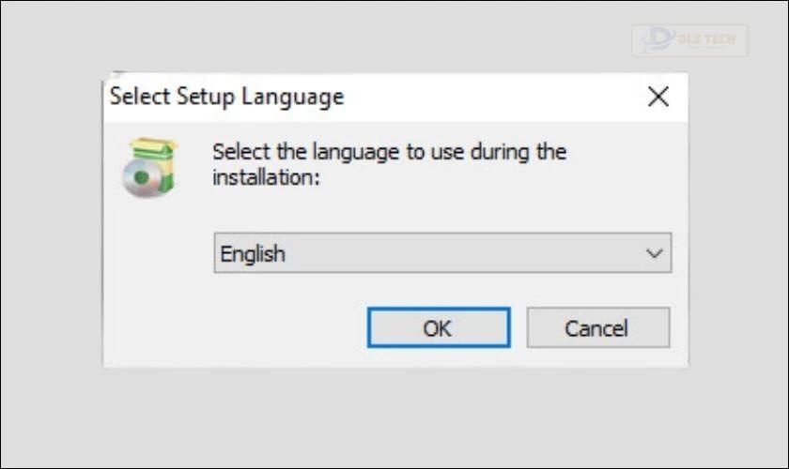Click the DLZ Tech watermark logo
The height and width of the screenshot is (469, 789).
(689, 40)
